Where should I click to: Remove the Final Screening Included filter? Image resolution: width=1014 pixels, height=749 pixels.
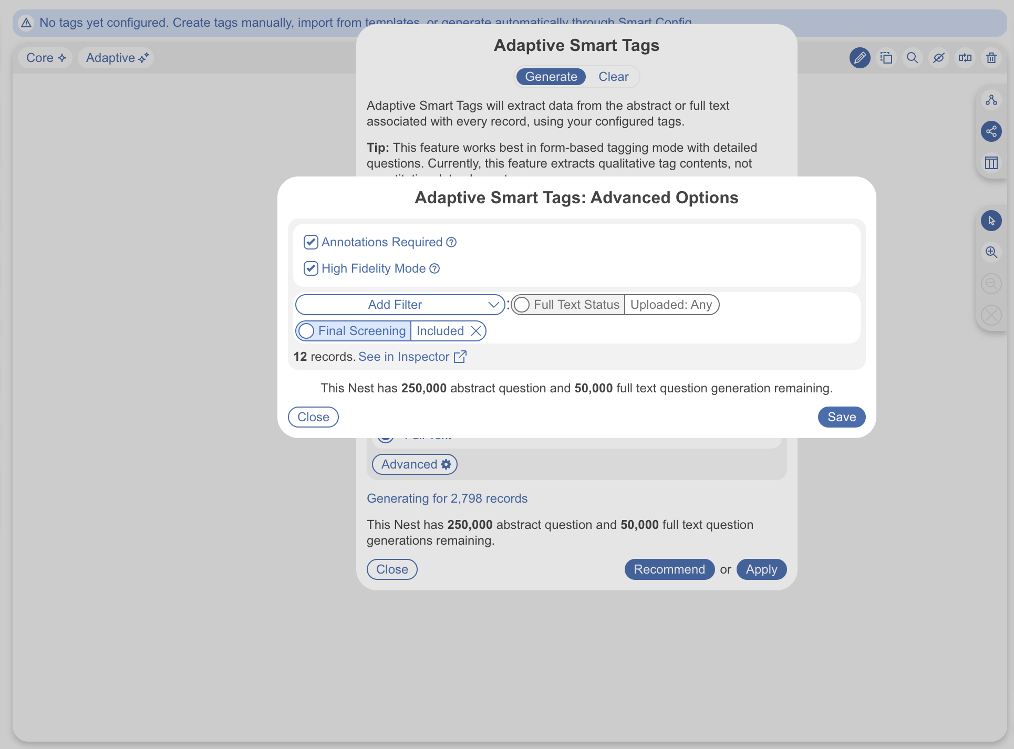[476, 331]
